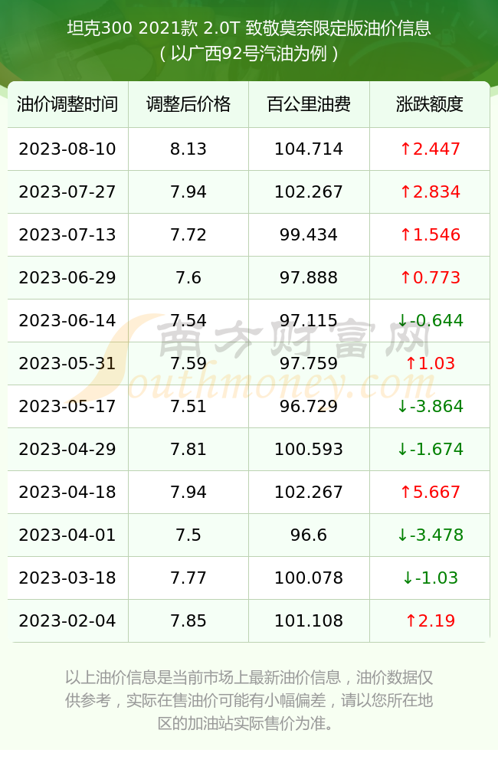This screenshot has width=498, height=766.
Task: Select the date cell 2023-04-01
Action: click(x=67, y=535)
